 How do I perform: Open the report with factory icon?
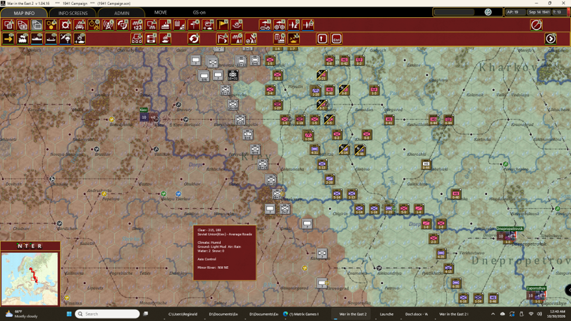coord(280,38)
